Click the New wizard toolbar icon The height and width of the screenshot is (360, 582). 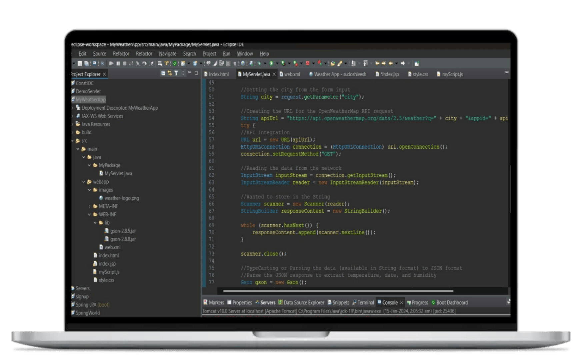[183, 63]
